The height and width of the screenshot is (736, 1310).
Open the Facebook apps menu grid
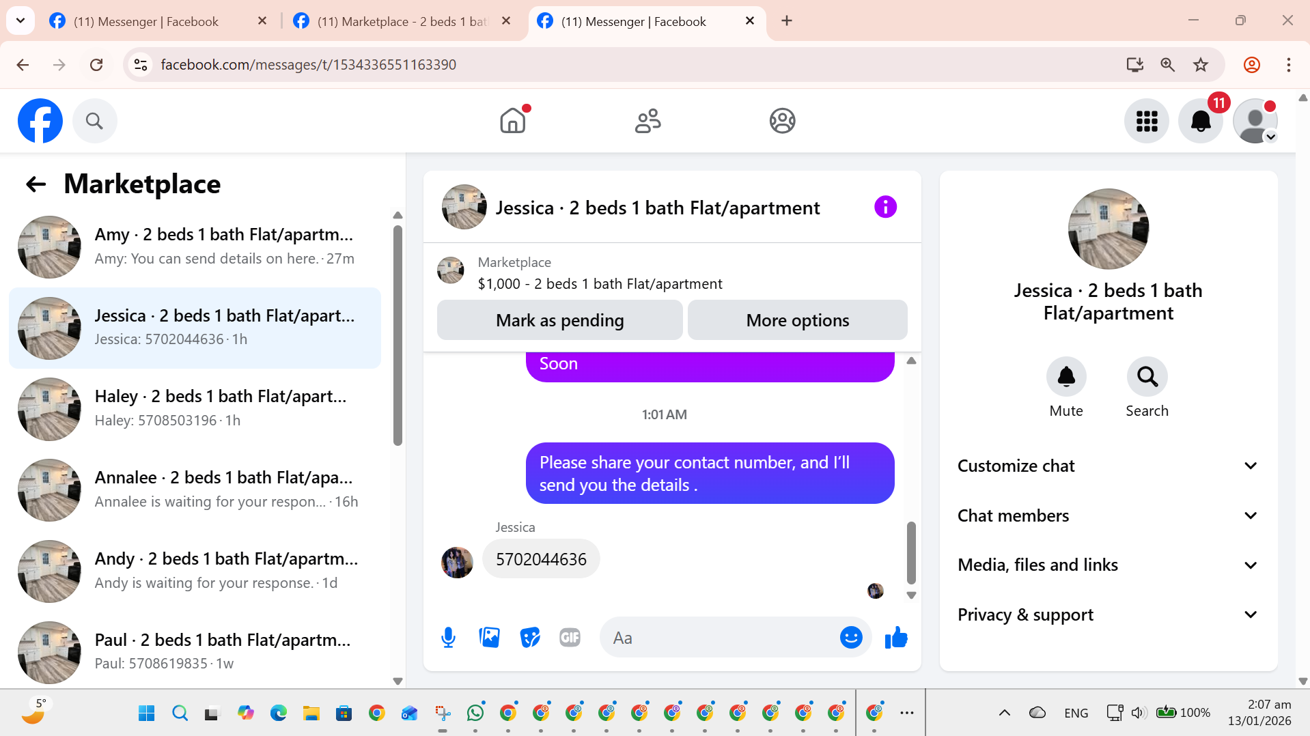click(1147, 121)
